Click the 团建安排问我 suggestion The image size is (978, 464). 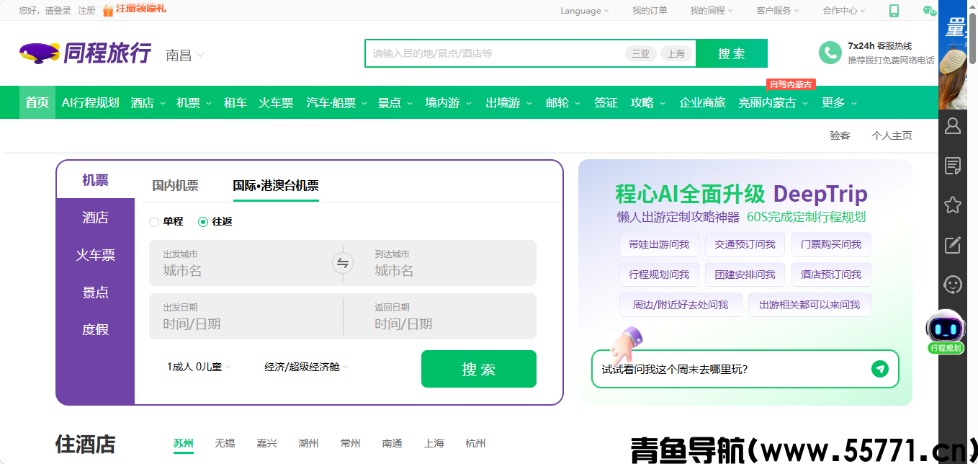click(745, 275)
